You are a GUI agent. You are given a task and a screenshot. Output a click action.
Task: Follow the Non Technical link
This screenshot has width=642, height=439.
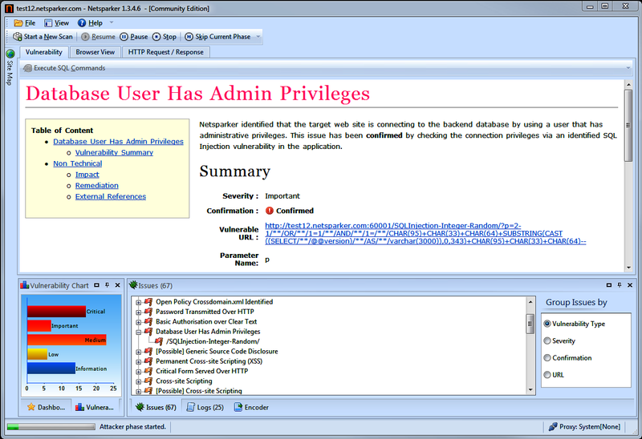point(77,163)
